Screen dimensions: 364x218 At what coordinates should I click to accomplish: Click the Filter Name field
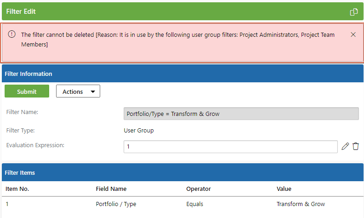(x=241, y=114)
